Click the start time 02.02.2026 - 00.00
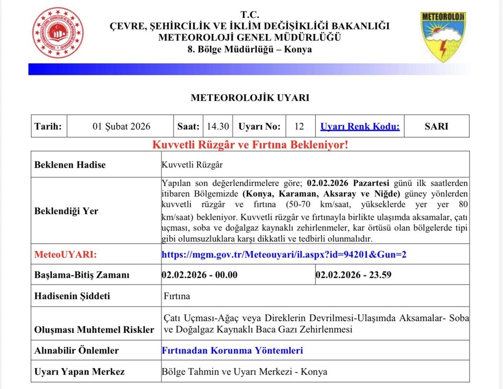The image size is (503, 389). point(200,275)
